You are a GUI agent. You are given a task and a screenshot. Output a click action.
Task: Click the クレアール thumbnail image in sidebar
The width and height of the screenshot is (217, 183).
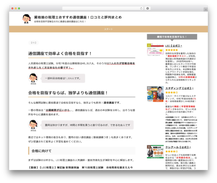click(155, 151)
